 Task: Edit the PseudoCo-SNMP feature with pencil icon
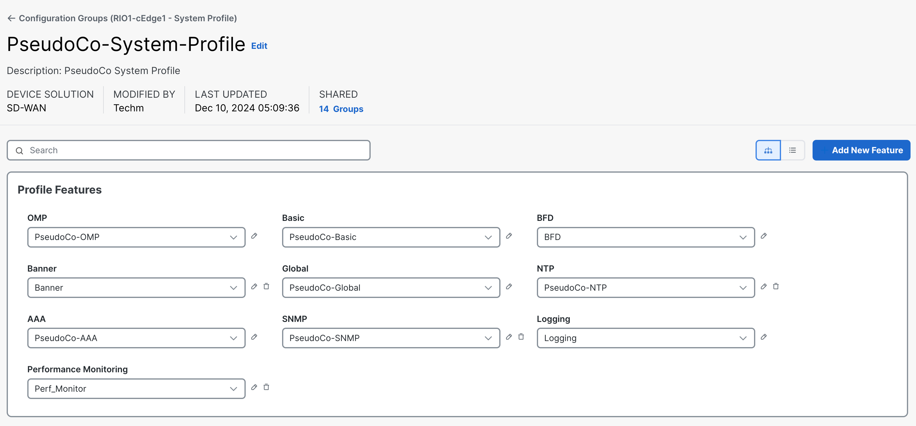(509, 337)
